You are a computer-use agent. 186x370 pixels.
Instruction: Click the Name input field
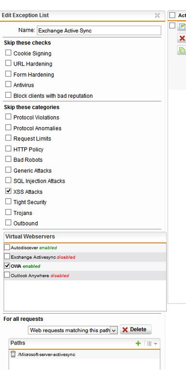coord(99,30)
